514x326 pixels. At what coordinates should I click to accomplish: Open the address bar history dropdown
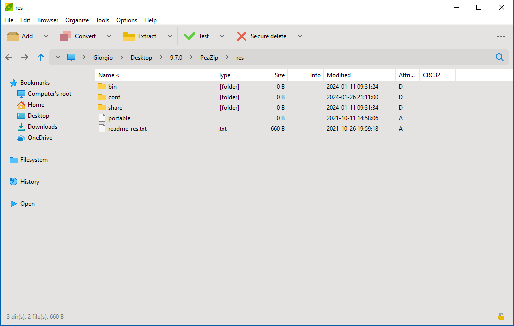pyautogui.click(x=58, y=57)
